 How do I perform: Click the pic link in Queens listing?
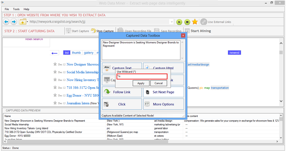pyautogui.click(x=201, y=88)
